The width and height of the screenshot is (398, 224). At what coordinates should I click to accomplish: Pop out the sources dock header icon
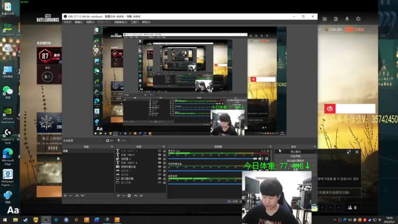coord(164,147)
